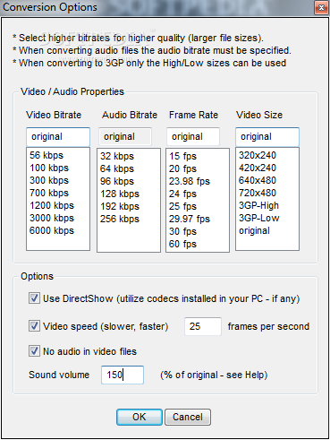The image size is (330, 440).
Task: Click the Video Bitrate original field
Action: click(58, 137)
